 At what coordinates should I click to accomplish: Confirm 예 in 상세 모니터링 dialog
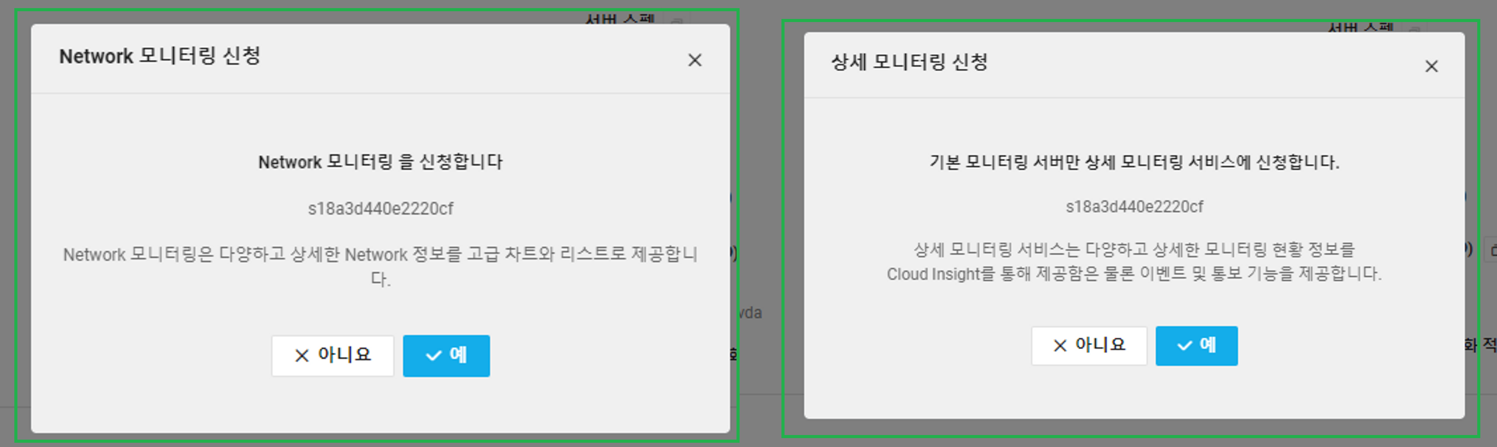coord(1196,346)
